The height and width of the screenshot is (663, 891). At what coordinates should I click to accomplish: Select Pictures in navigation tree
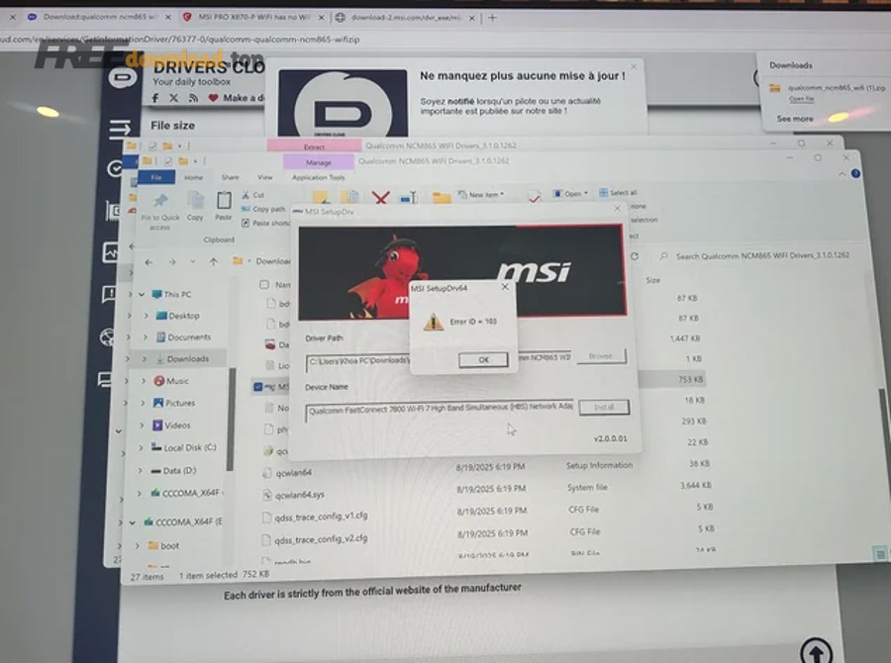point(174,403)
